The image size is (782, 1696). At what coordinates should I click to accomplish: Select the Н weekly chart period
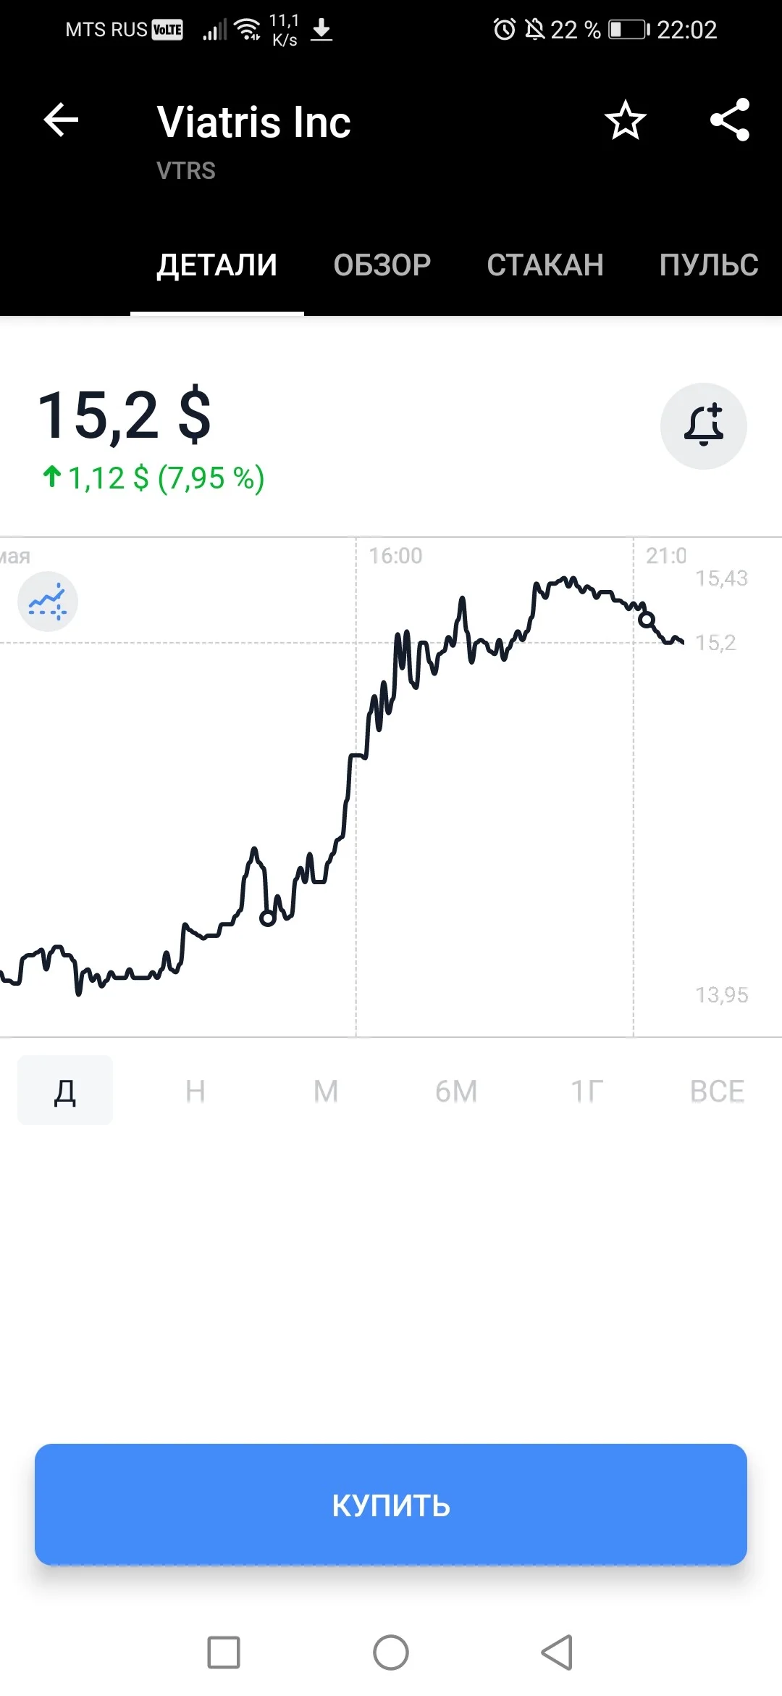coord(195,1091)
